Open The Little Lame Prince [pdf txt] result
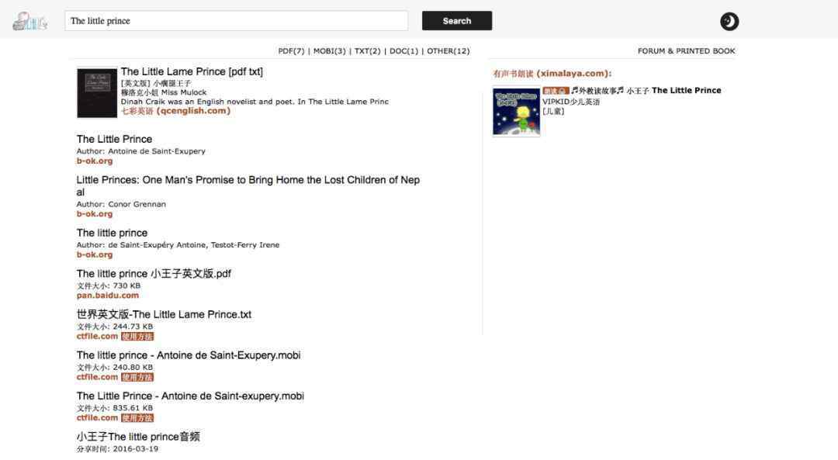The height and width of the screenshot is (460, 838). (192, 71)
